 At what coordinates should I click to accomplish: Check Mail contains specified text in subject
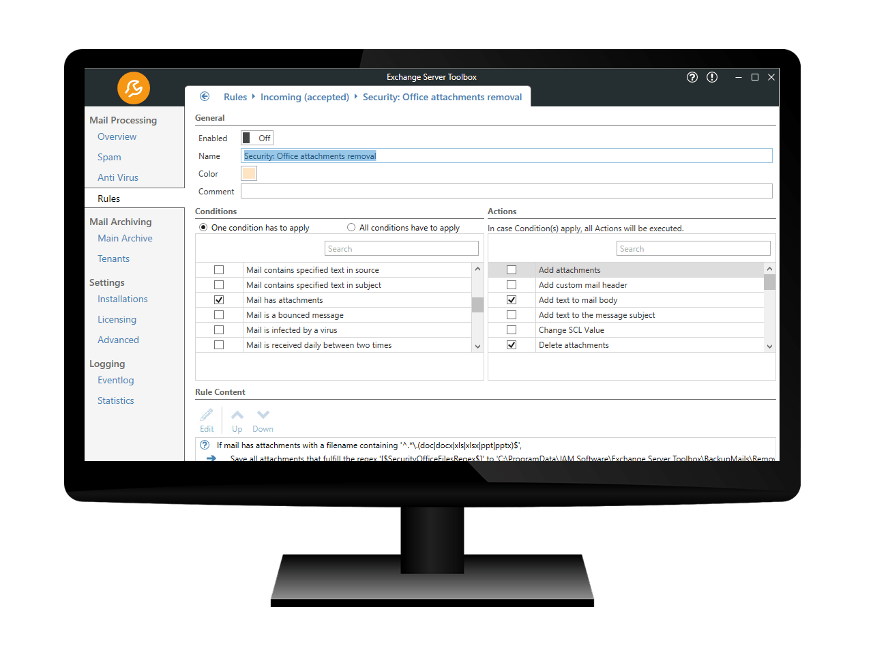[x=219, y=285]
